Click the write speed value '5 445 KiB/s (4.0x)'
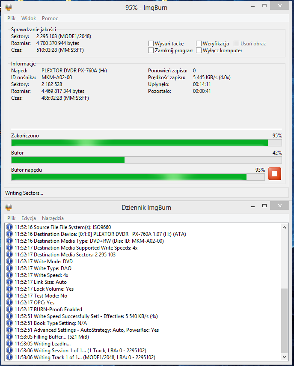This screenshot has width=294, height=366. pyautogui.click(x=212, y=77)
